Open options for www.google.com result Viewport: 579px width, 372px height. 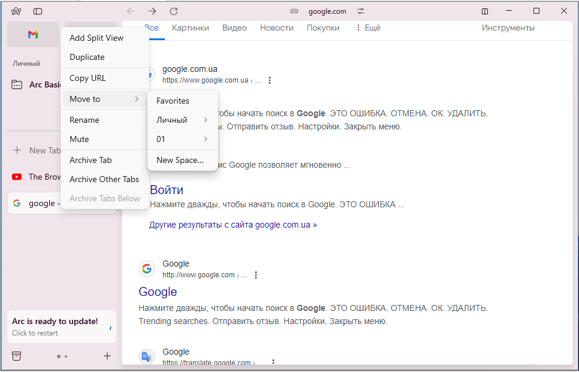coord(256,275)
